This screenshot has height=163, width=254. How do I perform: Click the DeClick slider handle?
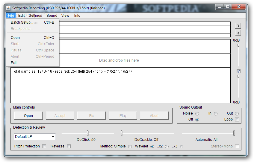[88, 133]
